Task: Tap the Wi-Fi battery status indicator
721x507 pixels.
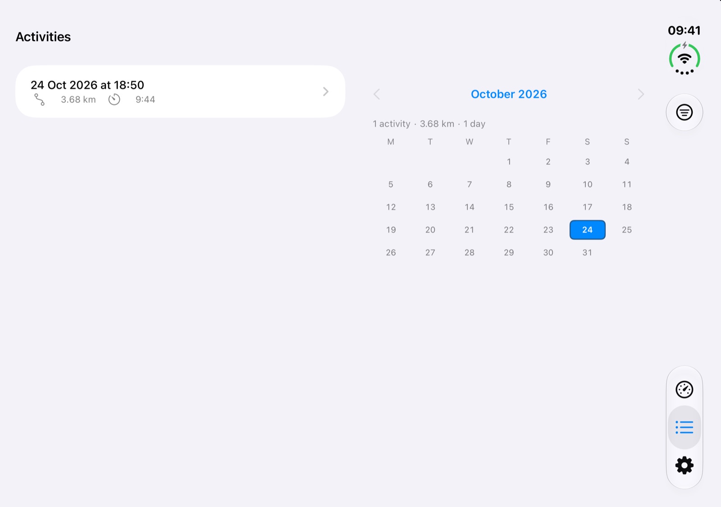Action: (x=684, y=59)
